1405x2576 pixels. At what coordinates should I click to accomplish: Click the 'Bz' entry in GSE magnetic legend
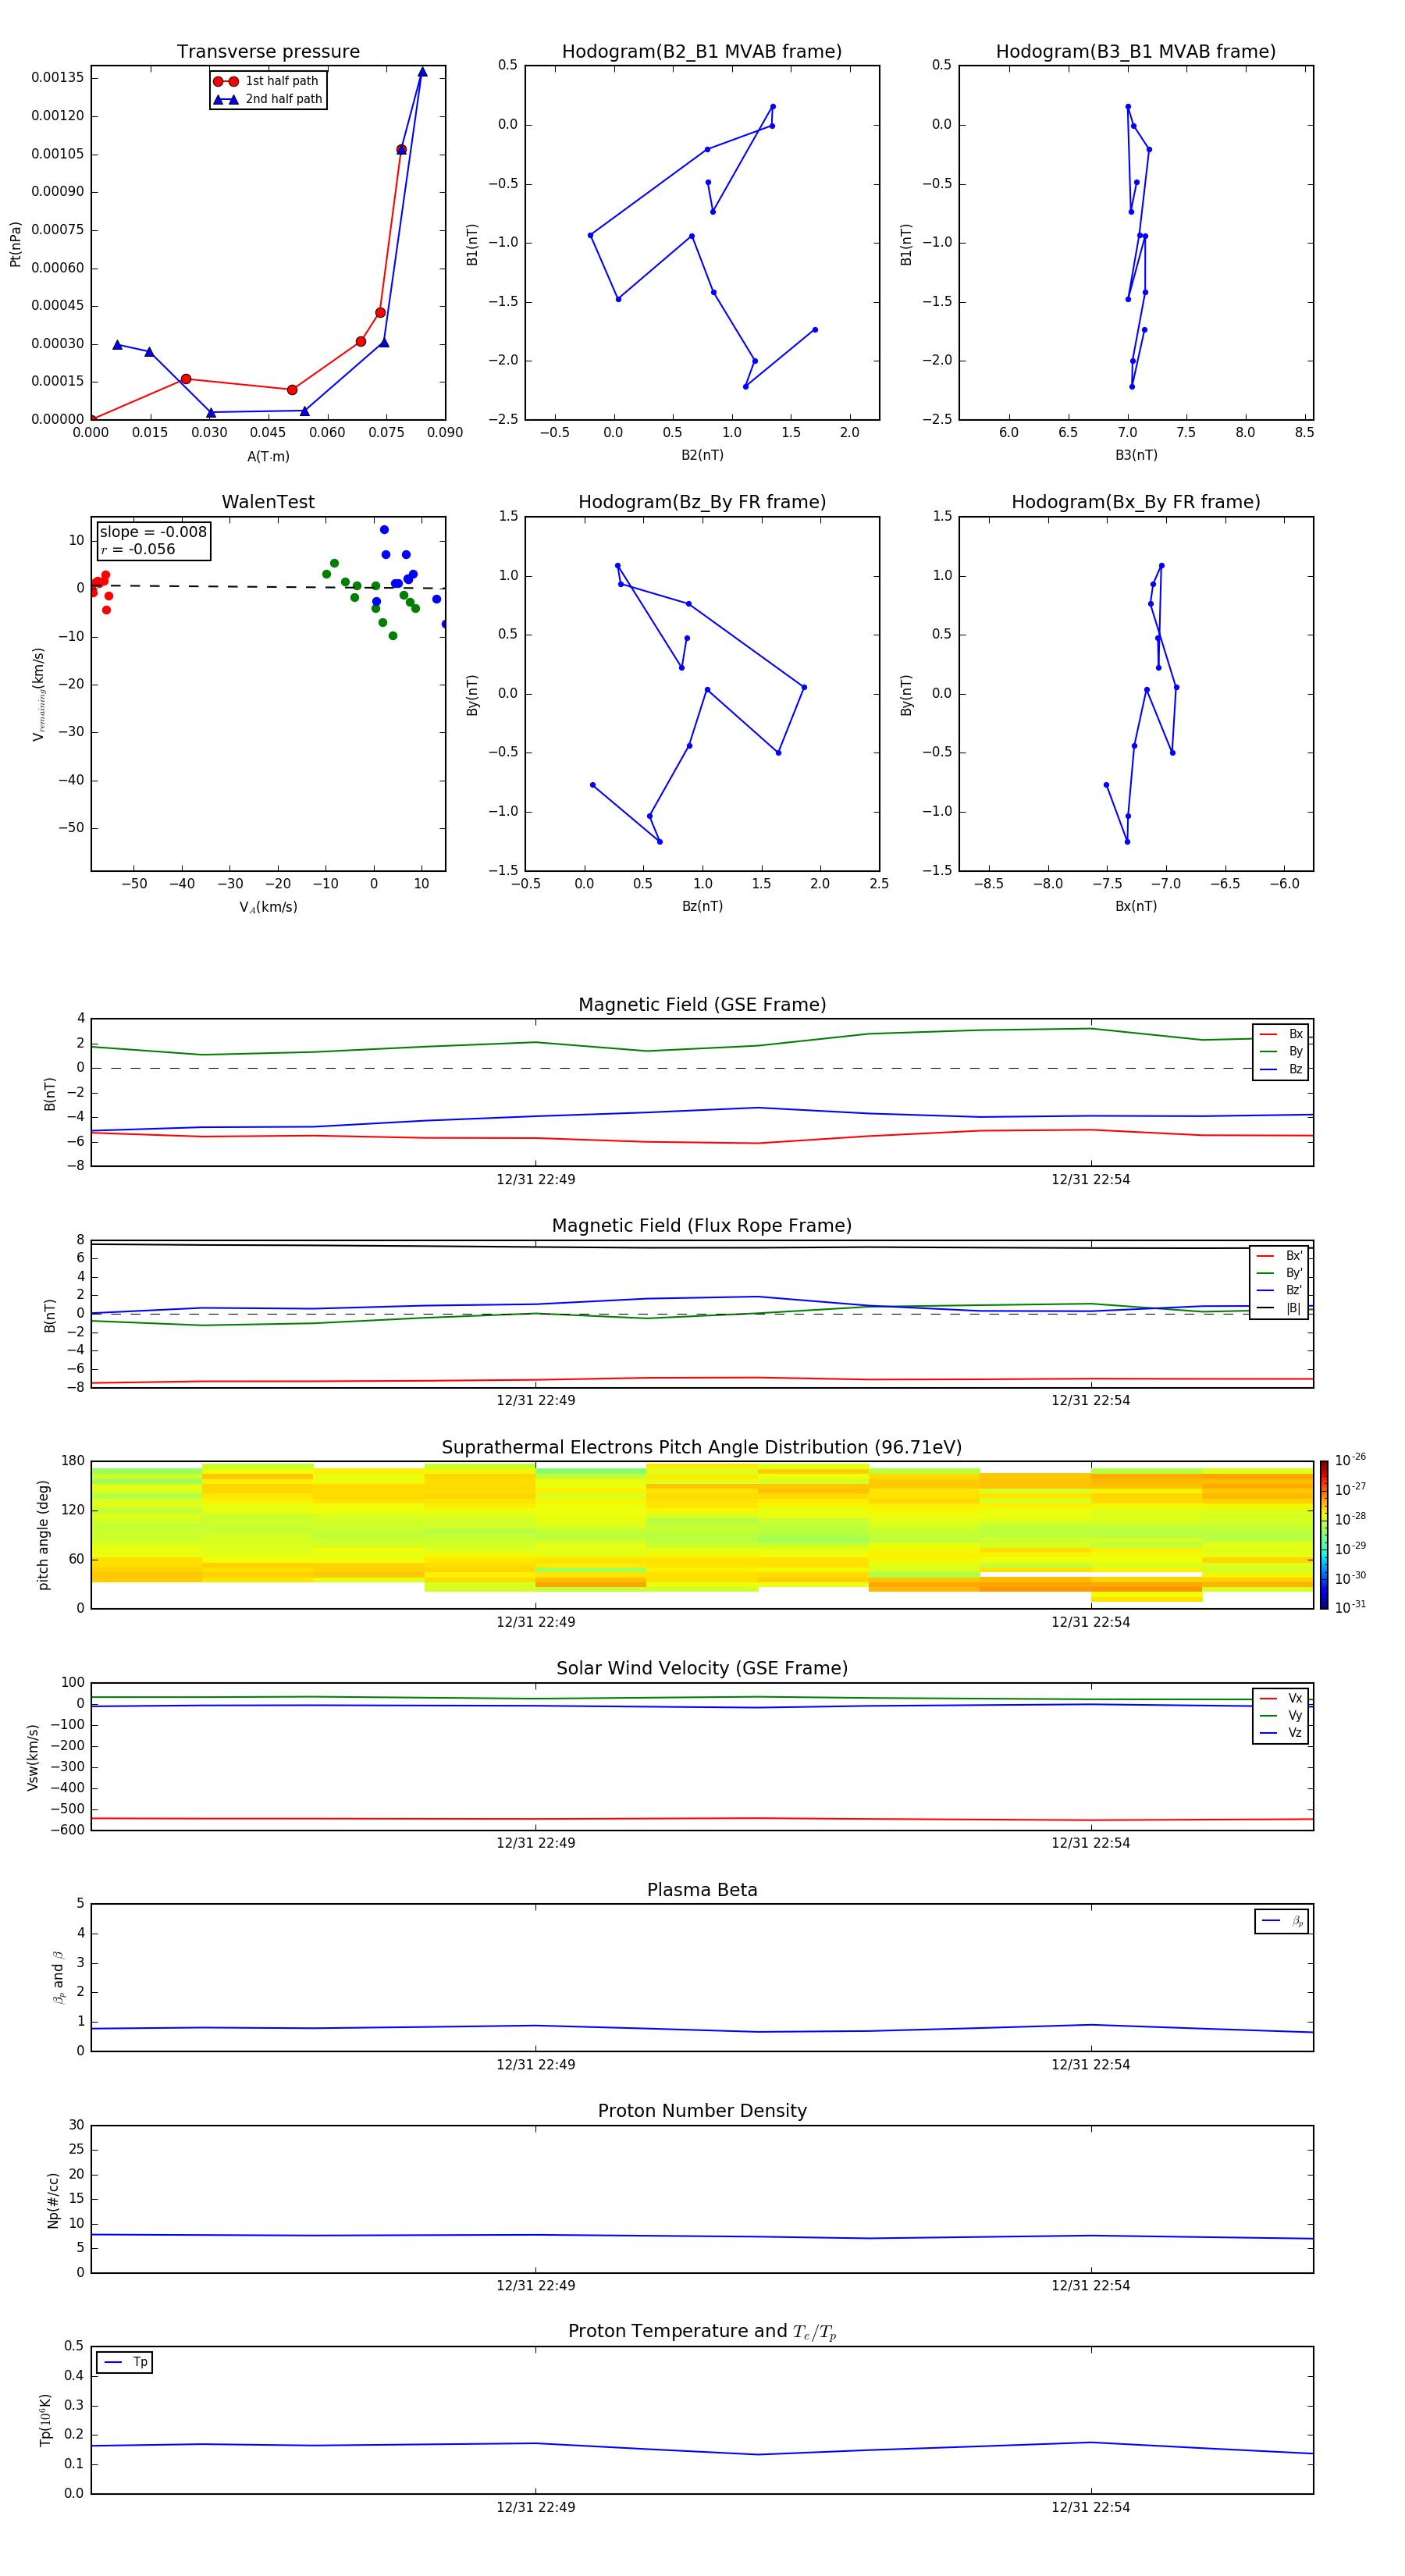click(x=1281, y=1069)
